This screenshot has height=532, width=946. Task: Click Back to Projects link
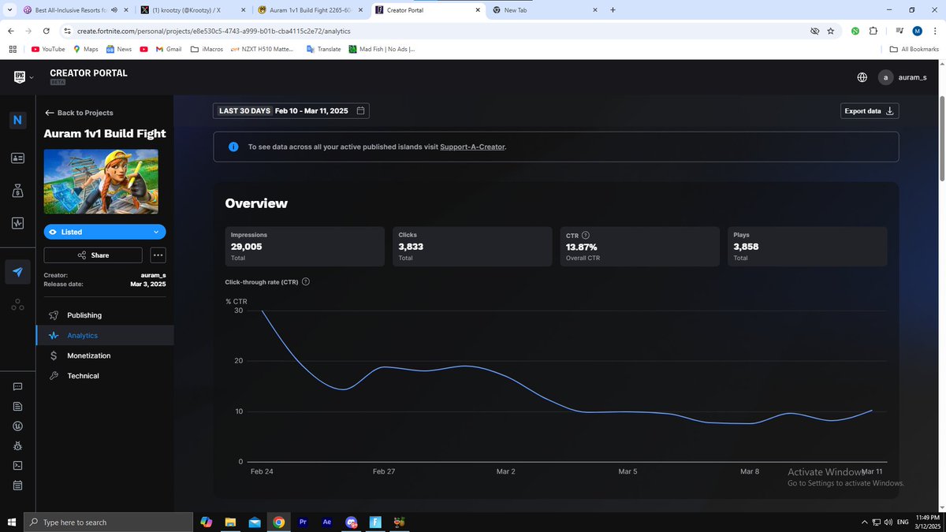click(x=79, y=113)
